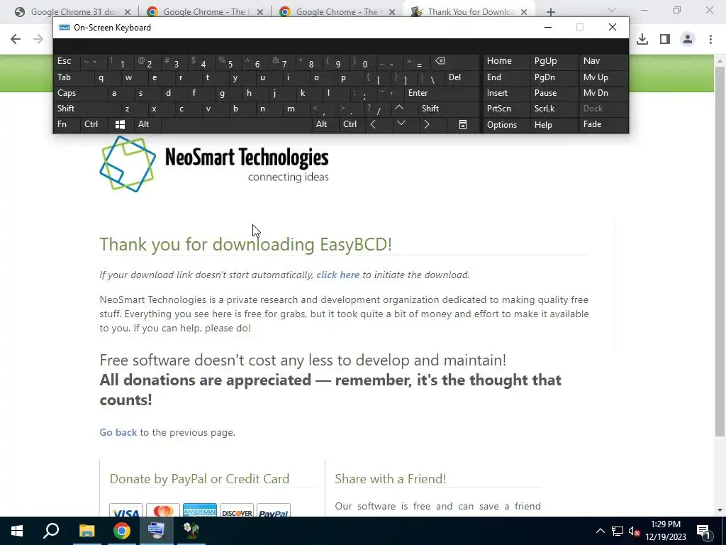
Task: Click Chrome icon in taskbar
Action: point(122,531)
